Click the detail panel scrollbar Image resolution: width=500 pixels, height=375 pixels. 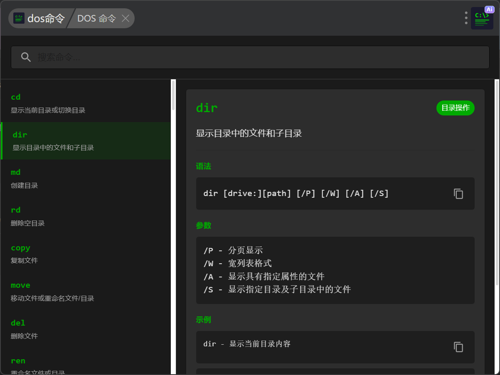497,183
